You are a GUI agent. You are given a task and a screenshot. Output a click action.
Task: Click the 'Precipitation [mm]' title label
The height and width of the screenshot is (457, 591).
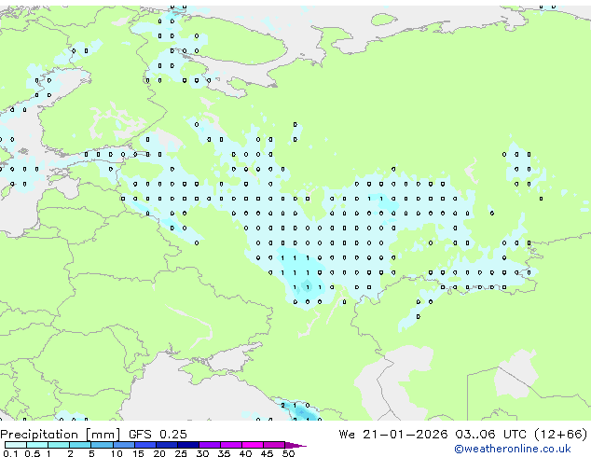coord(61,435)
